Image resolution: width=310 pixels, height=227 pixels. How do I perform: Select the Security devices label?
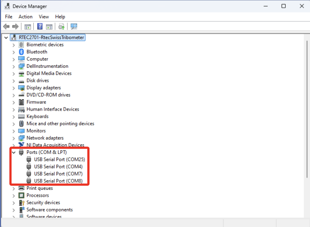(43, 203)
